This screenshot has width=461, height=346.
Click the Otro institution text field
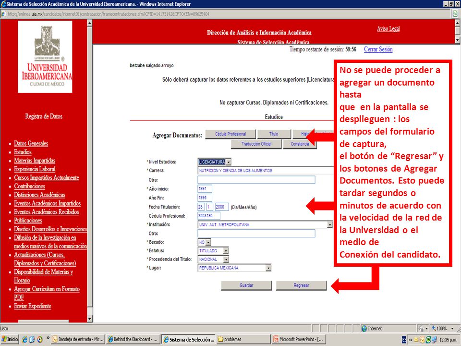point(256,234)
